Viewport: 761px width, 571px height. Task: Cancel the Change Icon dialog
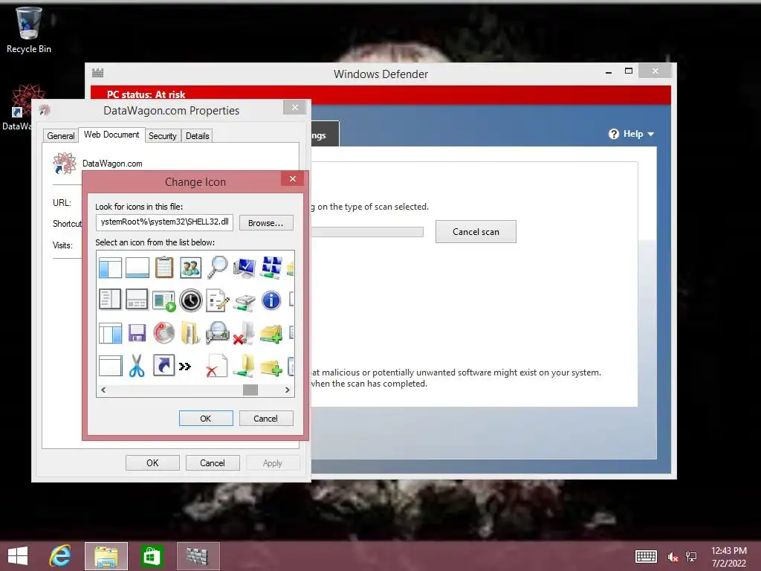click(266, 419)
